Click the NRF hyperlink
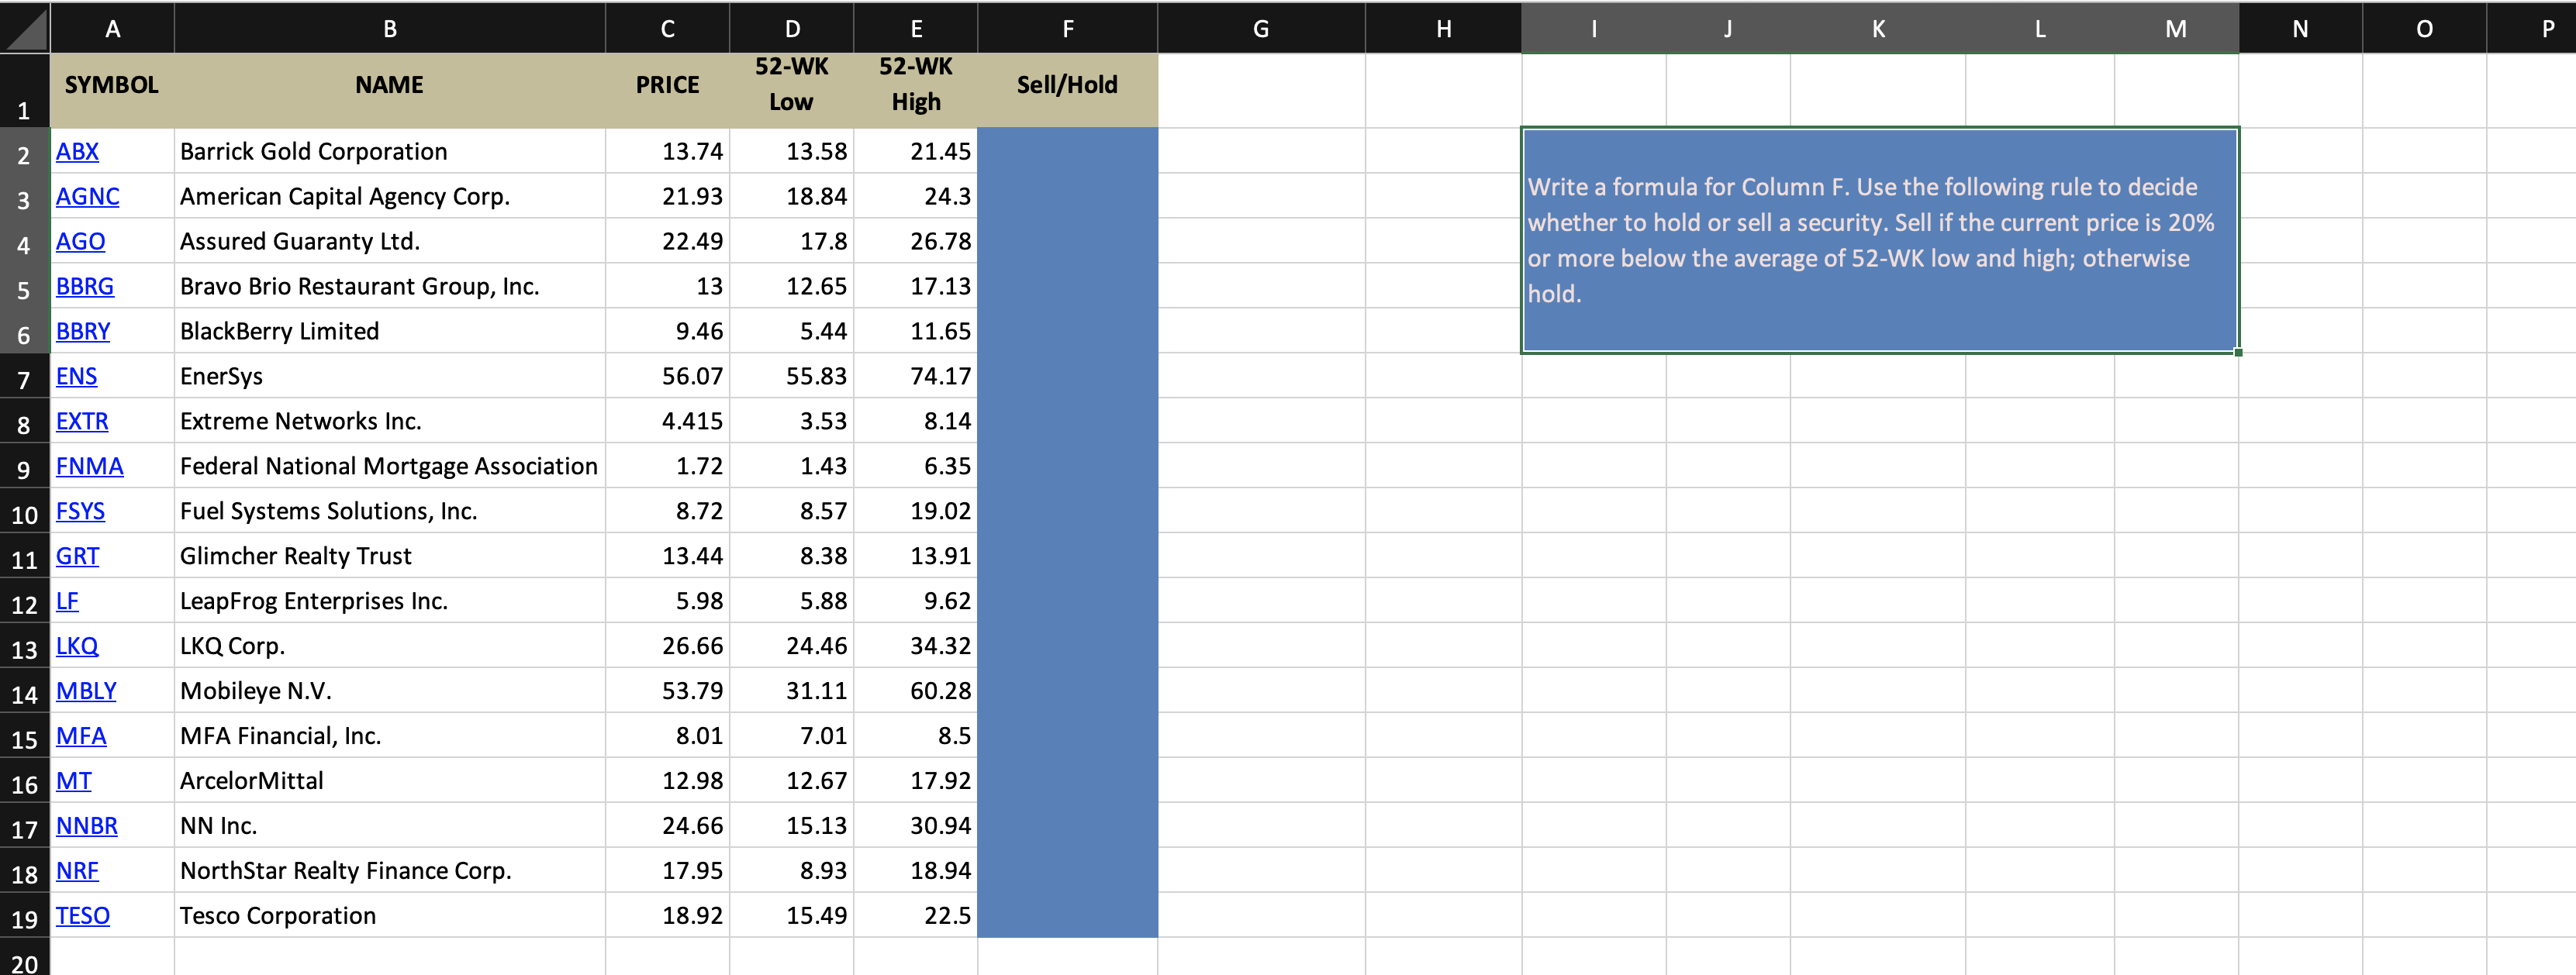 click(77, 871)
